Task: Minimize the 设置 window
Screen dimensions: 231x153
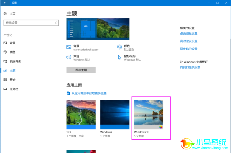Action: pyautogui.click(x=209, y=3)
